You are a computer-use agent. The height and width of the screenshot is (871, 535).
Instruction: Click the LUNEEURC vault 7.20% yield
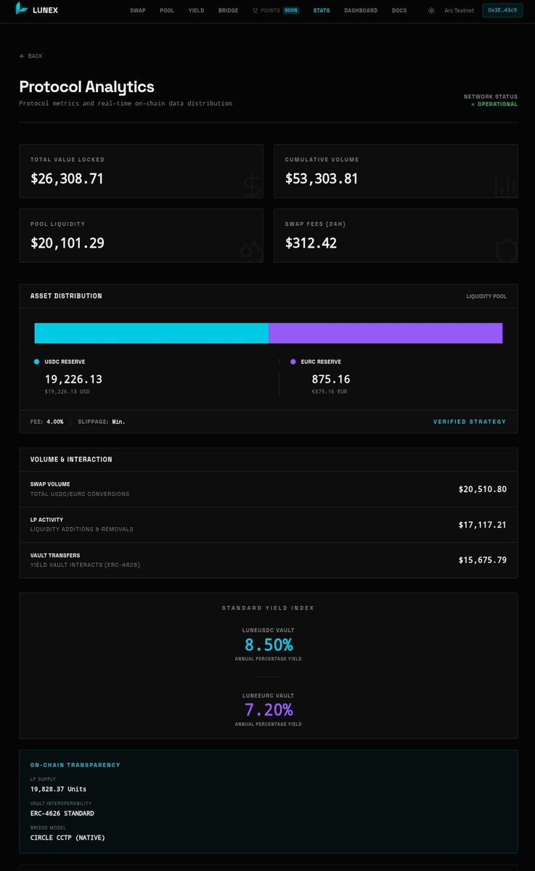click(268, 710)
